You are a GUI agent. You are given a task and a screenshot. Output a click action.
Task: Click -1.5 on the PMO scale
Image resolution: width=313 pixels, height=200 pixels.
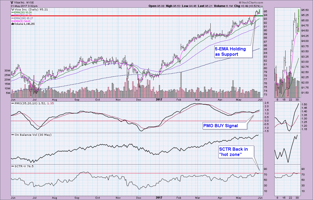266,131
